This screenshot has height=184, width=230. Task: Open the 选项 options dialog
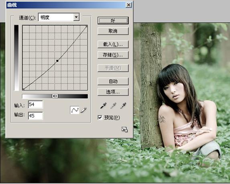pos(113,92)
